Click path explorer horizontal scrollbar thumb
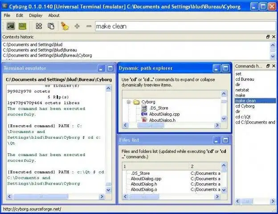Viewport: 278px width, 214px height. tap(150, 125)
